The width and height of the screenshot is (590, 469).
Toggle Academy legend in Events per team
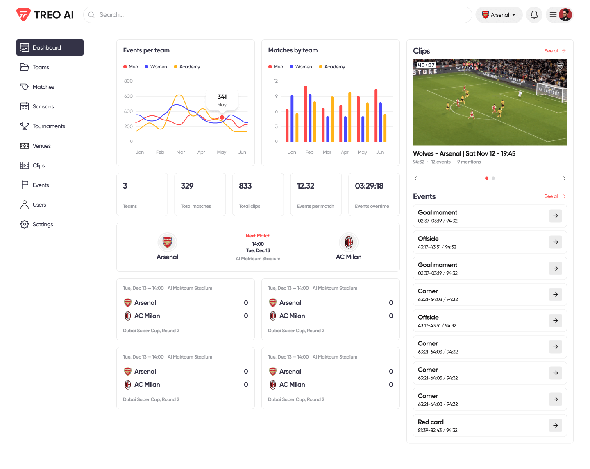[187, 67]
